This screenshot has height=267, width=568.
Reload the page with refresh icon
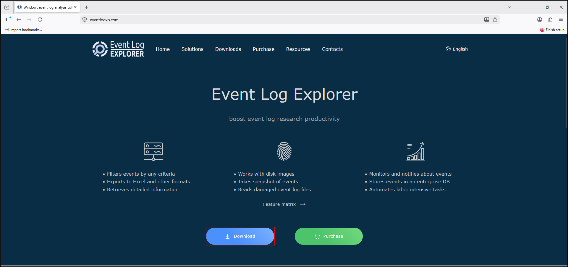click(x=40, y=20)
